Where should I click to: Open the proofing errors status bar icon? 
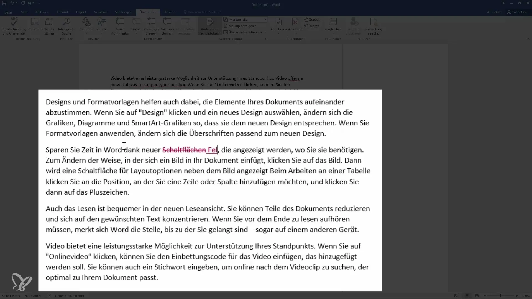pos(48,296)
